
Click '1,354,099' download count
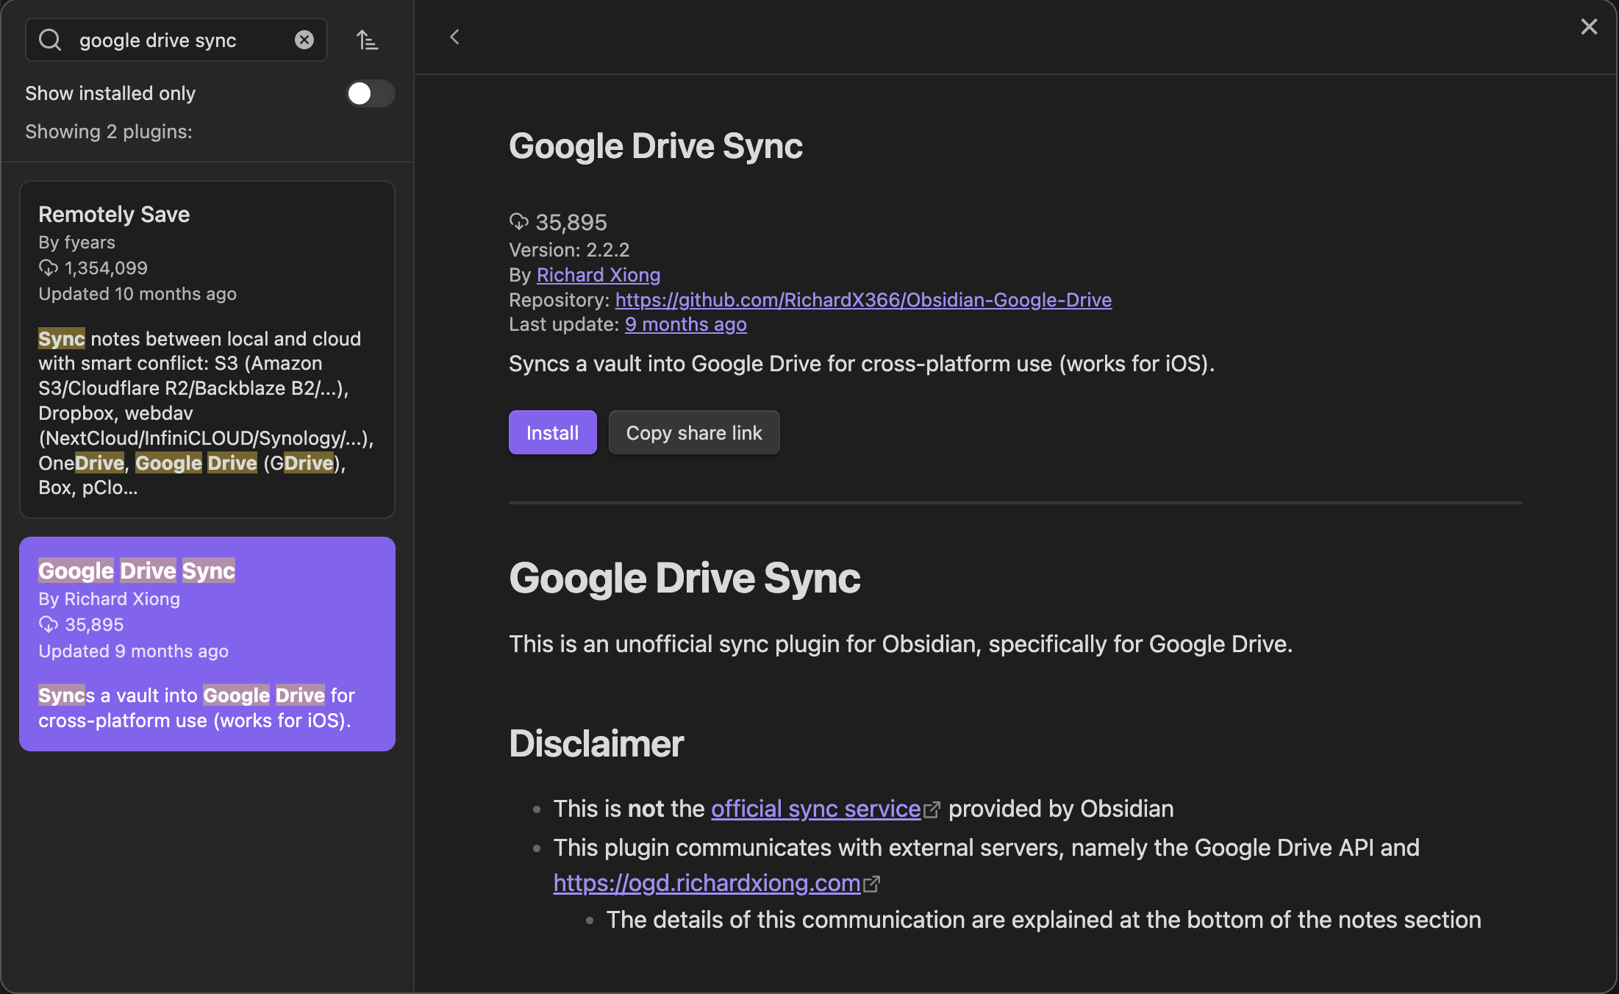coord(106,268)
